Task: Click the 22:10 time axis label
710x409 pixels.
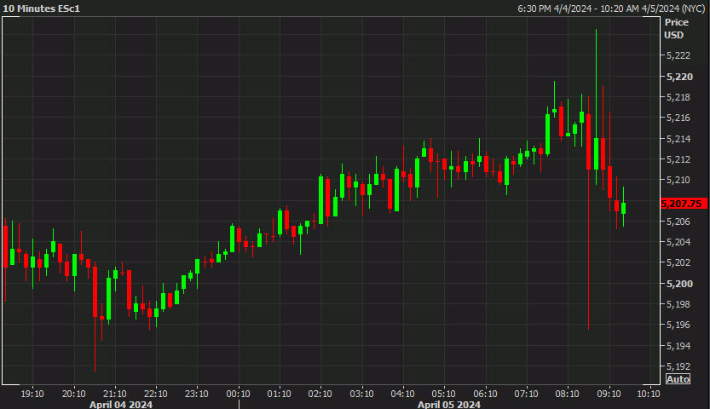Action: tap(155, 394)
